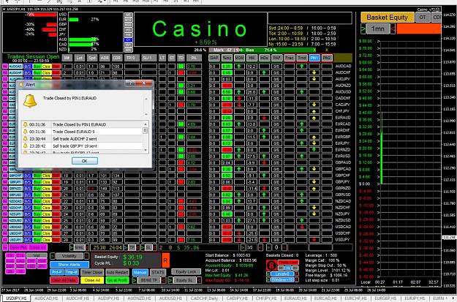
Task: Click the magenta Open Pks button
Action: coord(19,247)
